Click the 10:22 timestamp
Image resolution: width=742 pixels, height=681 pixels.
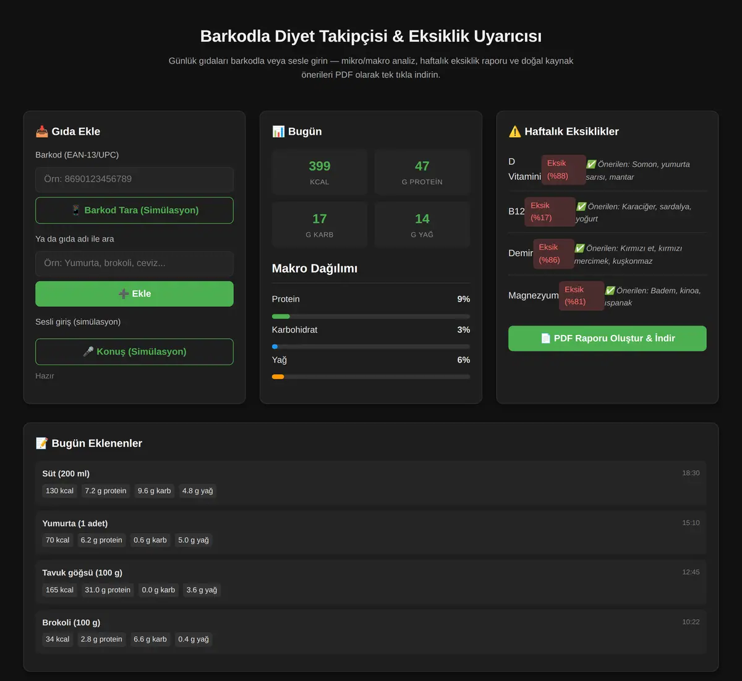[691, 622]
